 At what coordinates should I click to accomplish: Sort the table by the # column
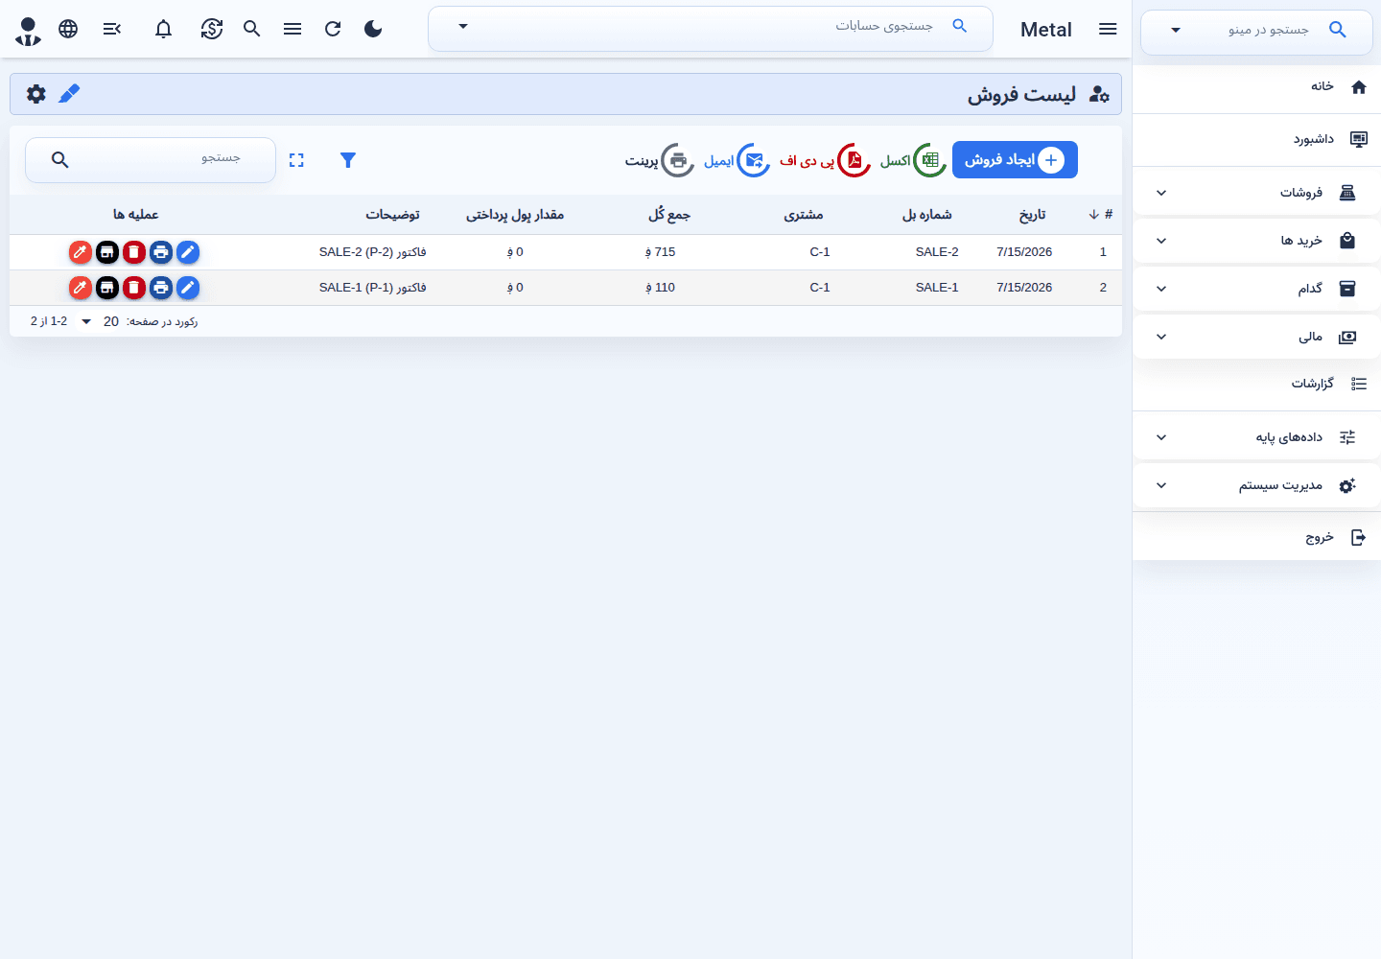[x=1101, y=215]
